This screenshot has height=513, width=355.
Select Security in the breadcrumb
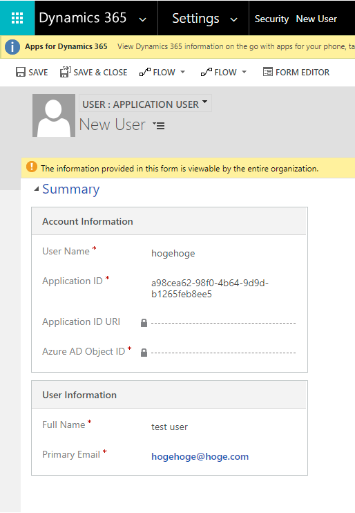pos(271,19)
